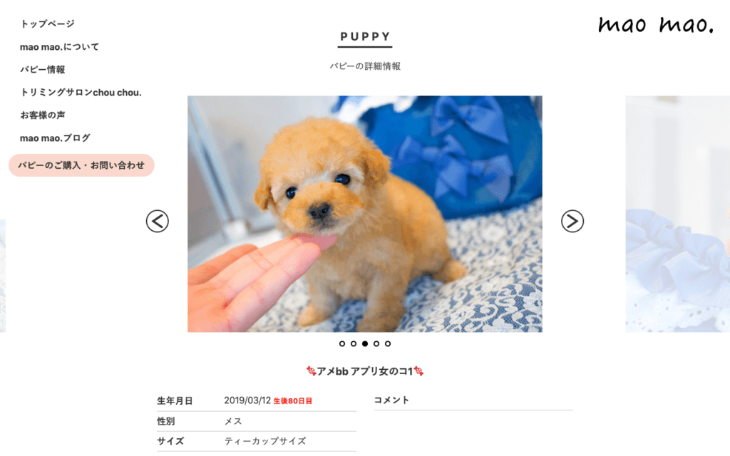Select the second carousel dot

click(x=354, y=343)
